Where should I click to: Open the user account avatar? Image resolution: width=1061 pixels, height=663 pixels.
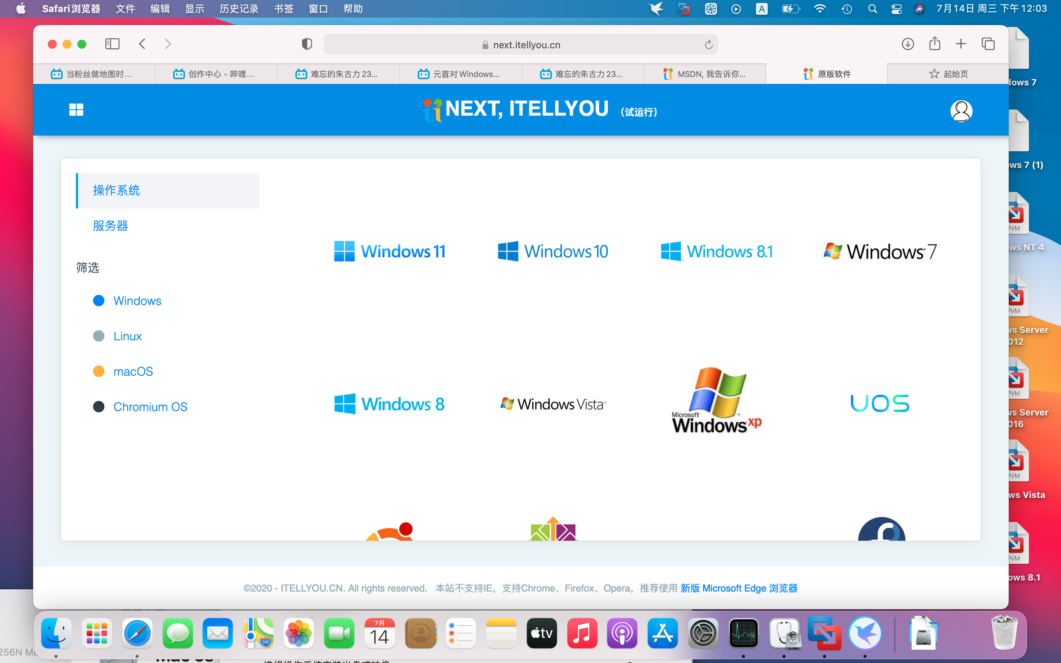961,111
